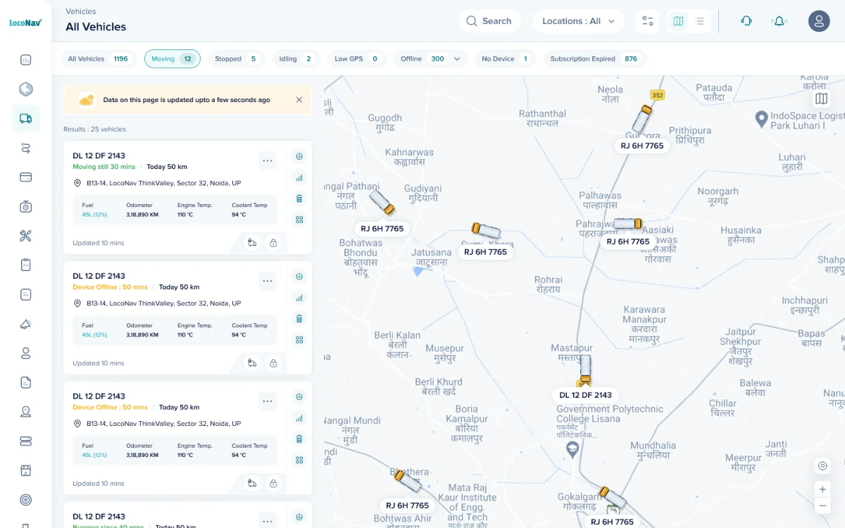Zoom in the map with plus button
This screenshot has width=845, height=528.
point(822,489)
